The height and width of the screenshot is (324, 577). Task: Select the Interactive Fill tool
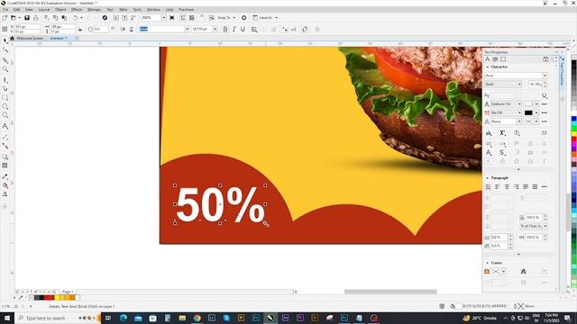pos(5,185)
